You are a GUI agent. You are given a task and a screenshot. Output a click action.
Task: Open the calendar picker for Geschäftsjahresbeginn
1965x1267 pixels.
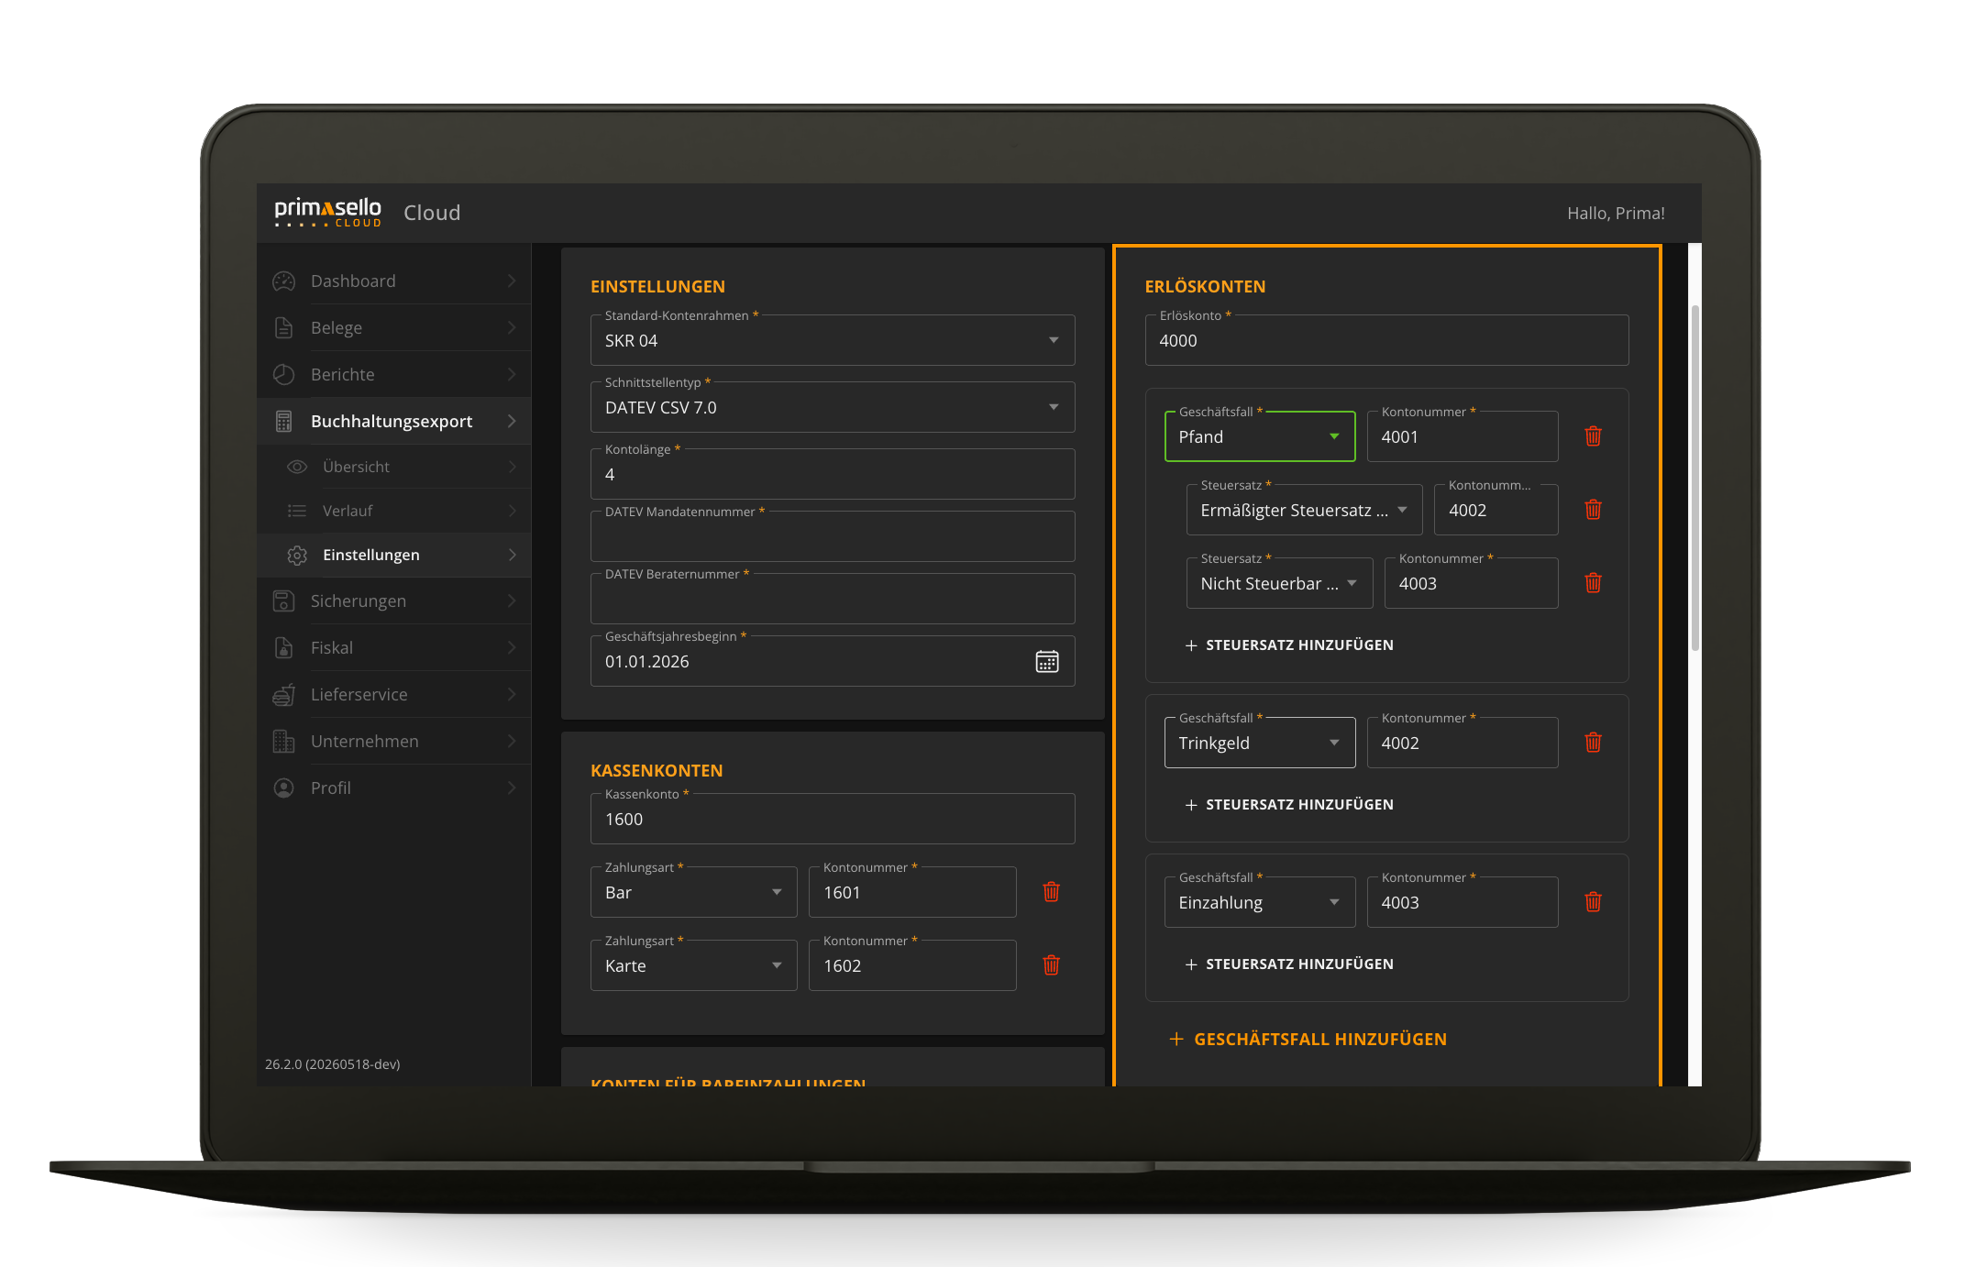1047,661
